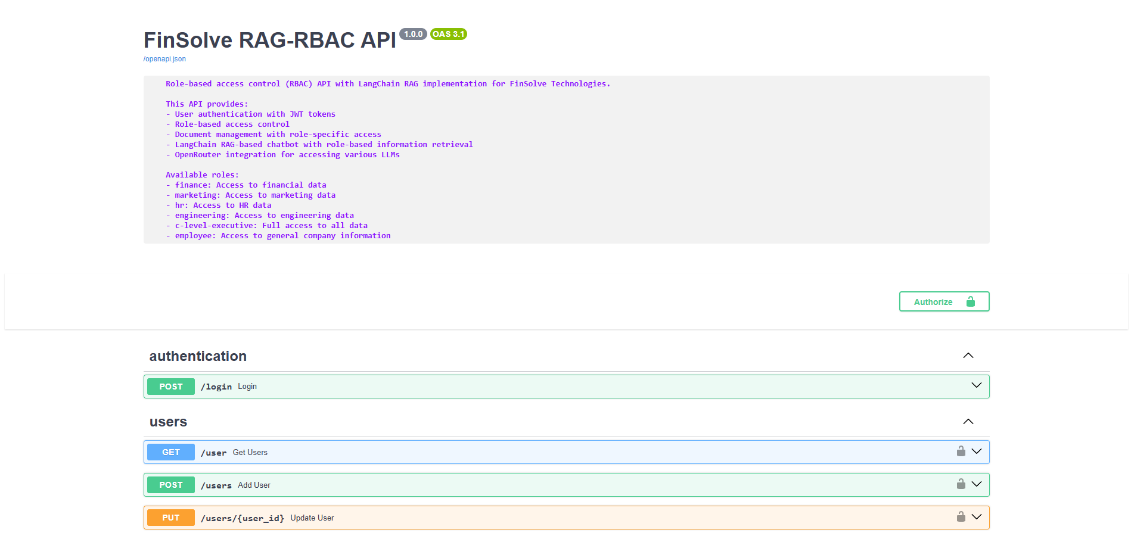Expand the POST /users operation chevron
The image size is (1131, 542).
976,484
